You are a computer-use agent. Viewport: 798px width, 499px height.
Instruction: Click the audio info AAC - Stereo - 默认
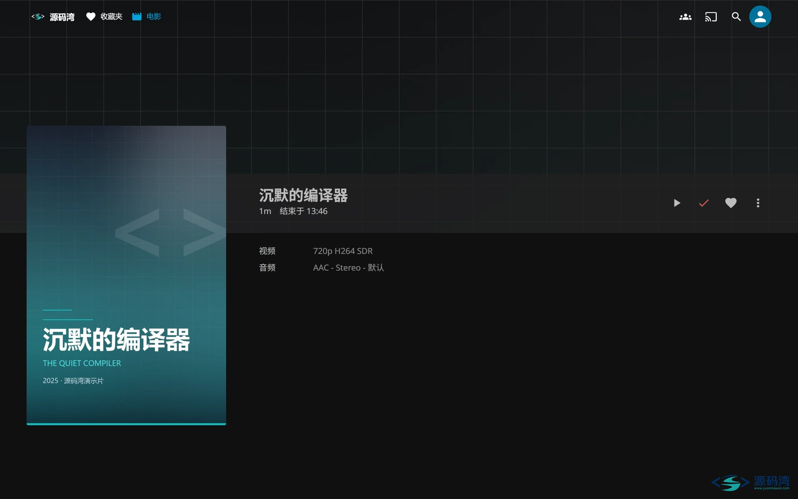(x=348, y=268)
